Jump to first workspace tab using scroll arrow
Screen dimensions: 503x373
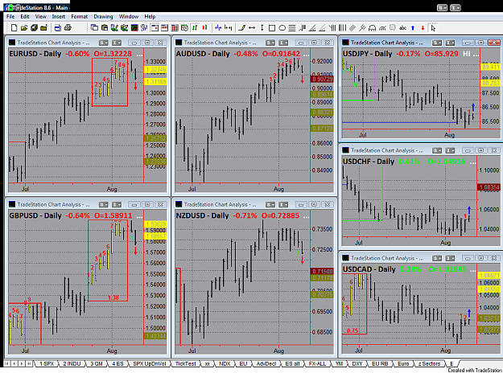[6, 363]
